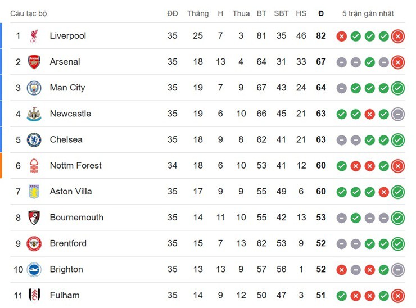Click the Man City club crest
Viewport: 416px width, 308px height.
34,88
